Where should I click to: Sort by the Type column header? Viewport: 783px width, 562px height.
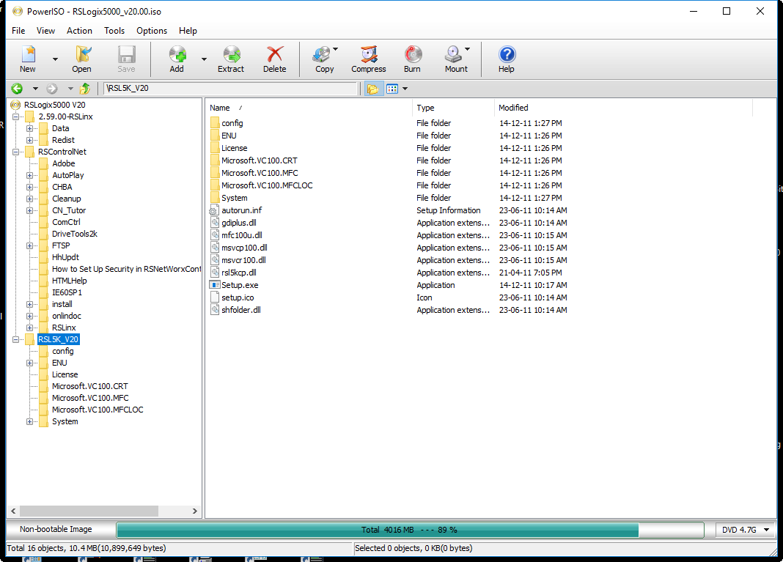453,108
